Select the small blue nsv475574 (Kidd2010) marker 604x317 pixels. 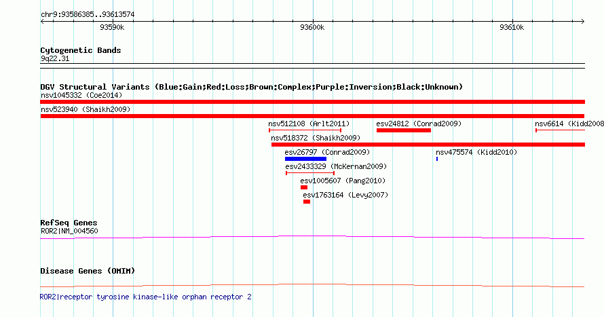[x=437, y=159]
